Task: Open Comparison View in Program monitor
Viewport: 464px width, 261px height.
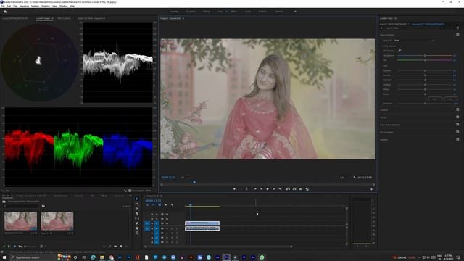Action: tap(307, 189)
